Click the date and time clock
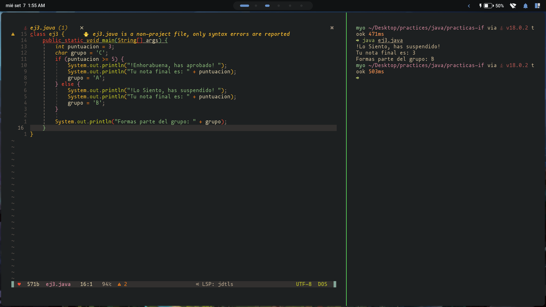 (x=25, y=6)
